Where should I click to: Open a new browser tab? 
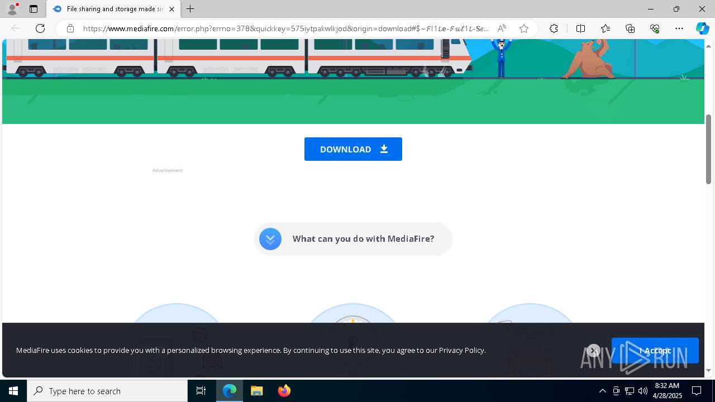[x=190, y=9]
